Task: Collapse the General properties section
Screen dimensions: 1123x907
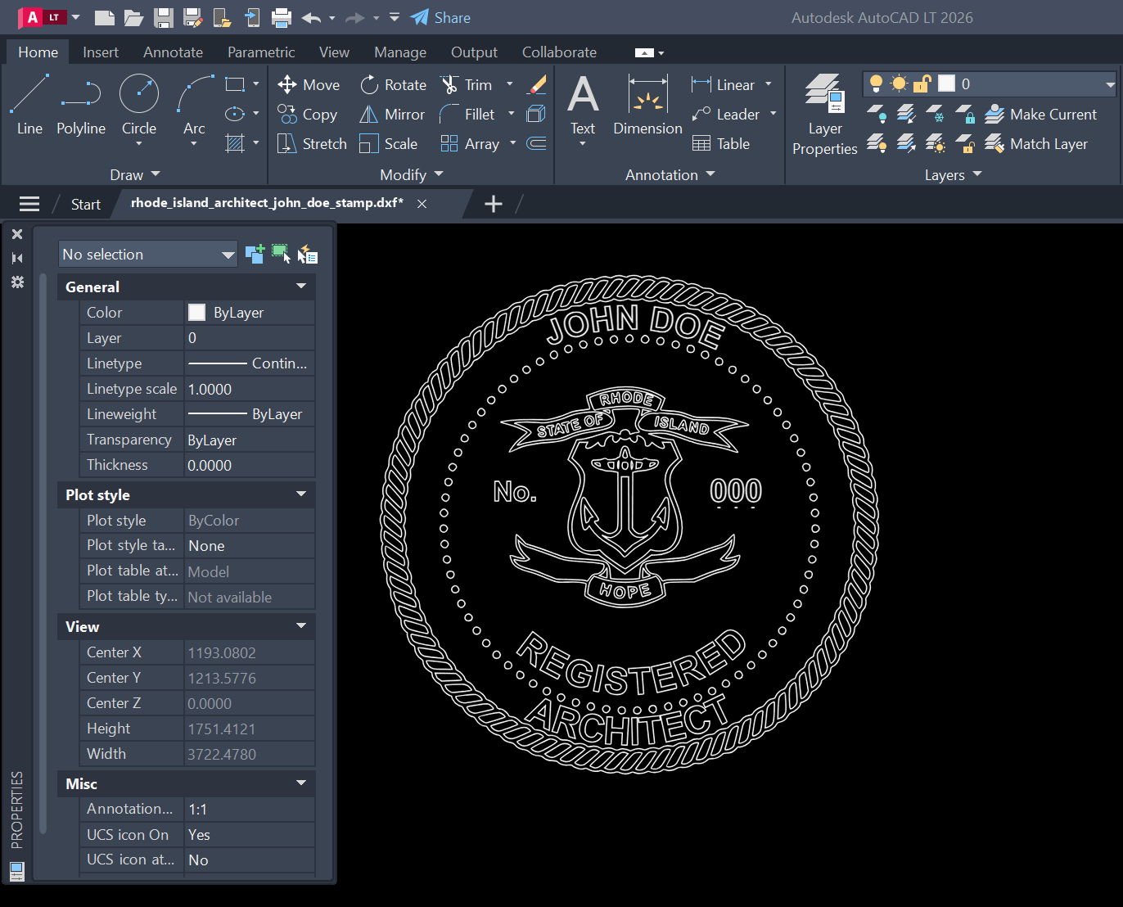Action: [x=301, y=287]
